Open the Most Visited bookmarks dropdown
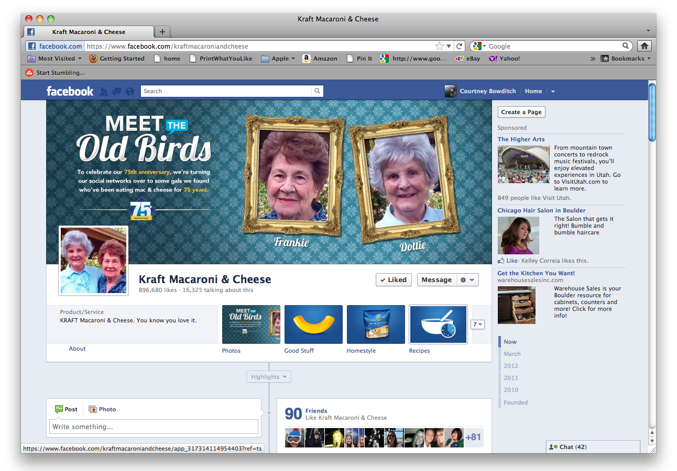 pos(54,59)
